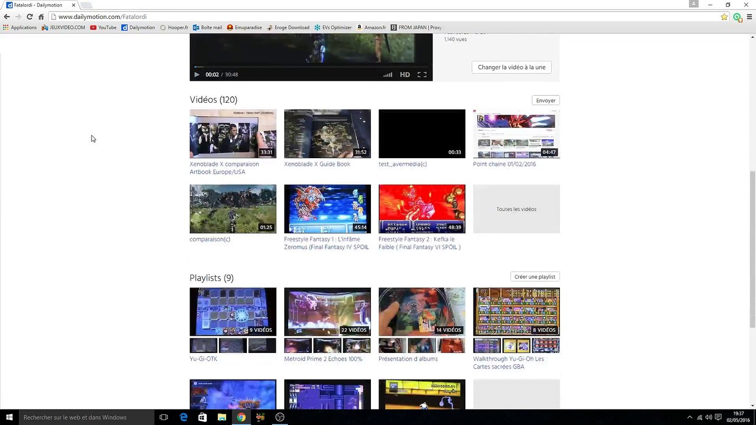Play the featured video
The height and width of the screenshot is (425, 756).
[197, 74]
